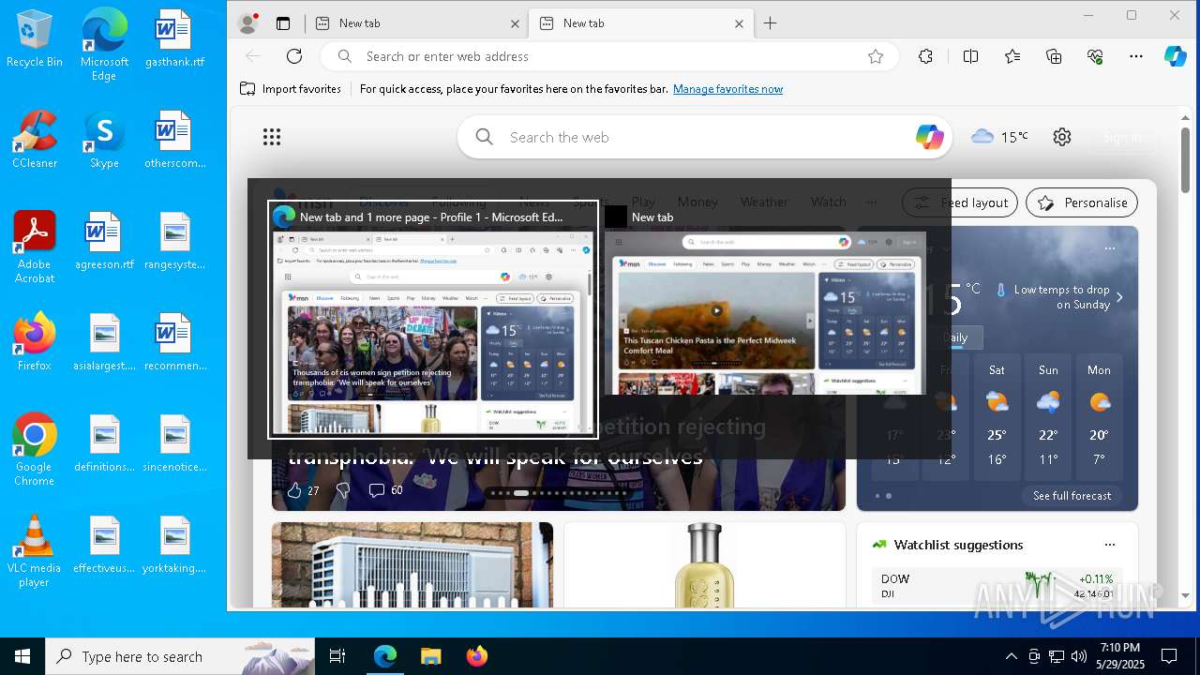Screen dimensions: 1200x675
Task: Open Copilot sidebar icon
Action: click(1176, 56)
